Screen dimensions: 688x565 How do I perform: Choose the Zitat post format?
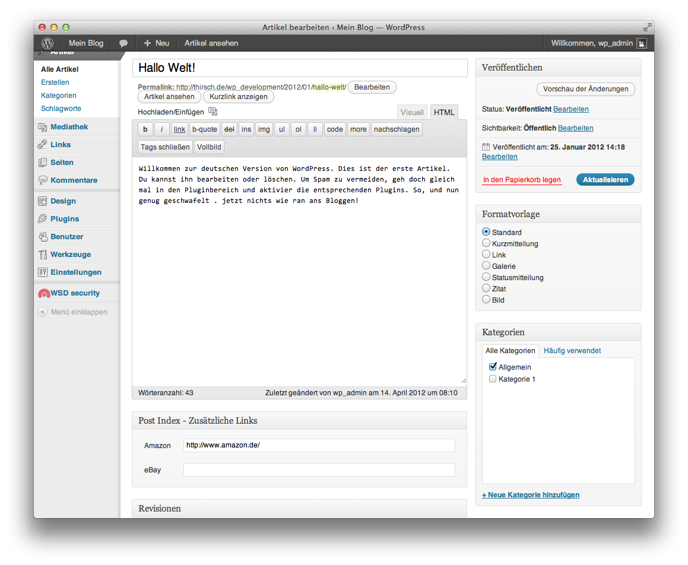[486, 288]
